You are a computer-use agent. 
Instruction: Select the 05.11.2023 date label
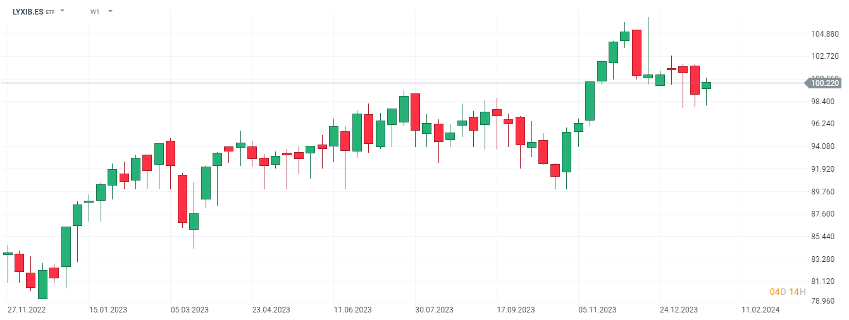click(x=597, y=310)
